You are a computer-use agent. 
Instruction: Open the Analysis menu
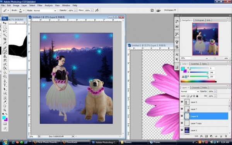49,5
